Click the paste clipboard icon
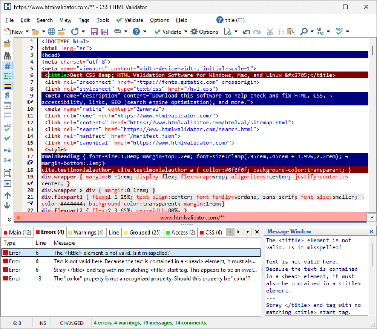This screenshot has height=329, width=377. pyautogui.click(x=290, y=32)
